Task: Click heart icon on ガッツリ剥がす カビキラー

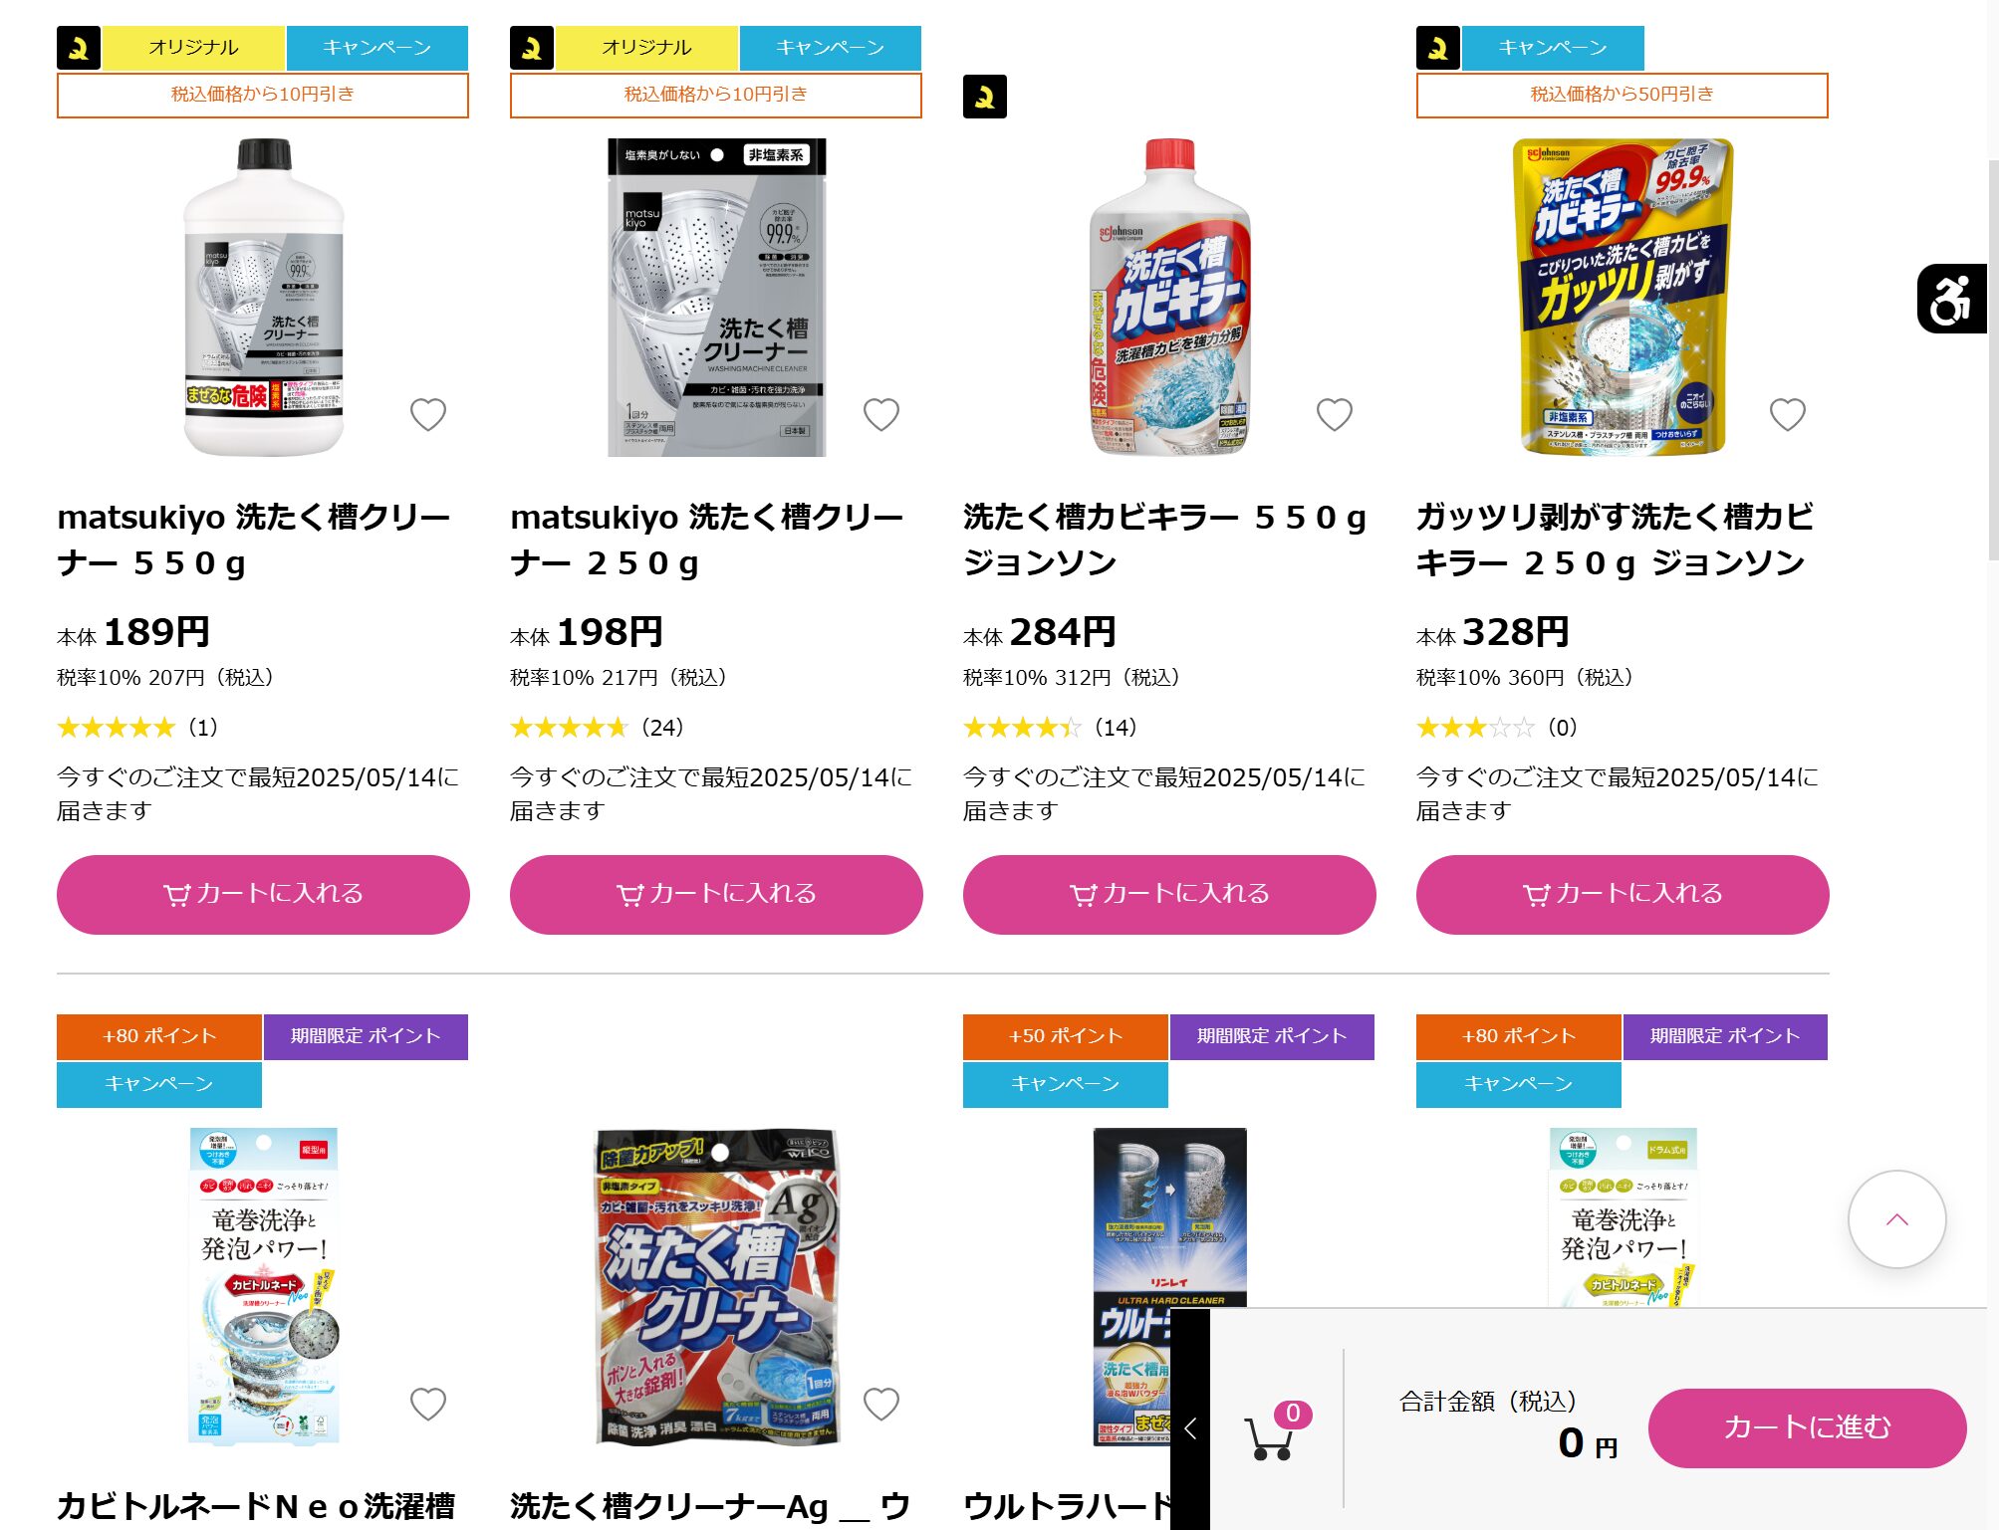Action: [x=1788, y=414]
